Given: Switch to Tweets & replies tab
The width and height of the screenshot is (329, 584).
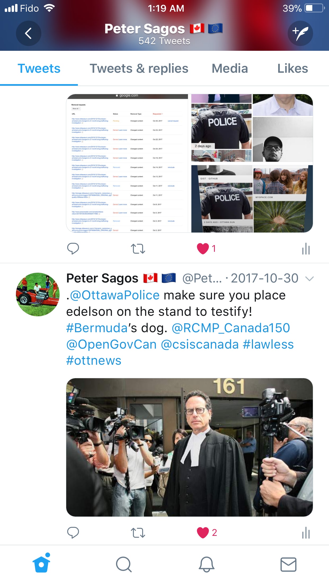Looking at the screenshot, I should [x=139, y=69].
